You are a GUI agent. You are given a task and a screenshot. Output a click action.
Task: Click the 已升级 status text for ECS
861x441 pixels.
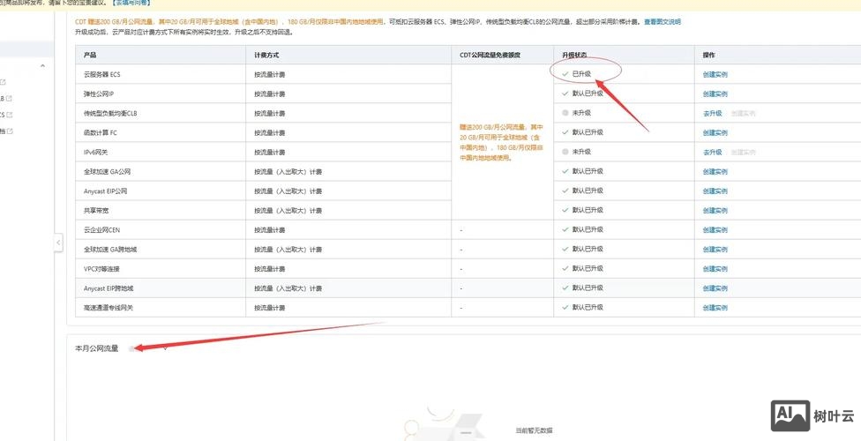(581, 73)
